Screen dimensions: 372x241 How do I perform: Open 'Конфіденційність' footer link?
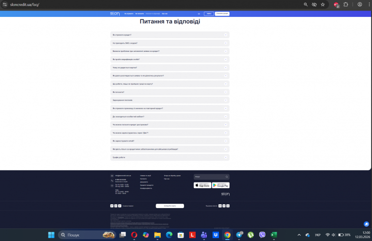click(x=146, y=188)
